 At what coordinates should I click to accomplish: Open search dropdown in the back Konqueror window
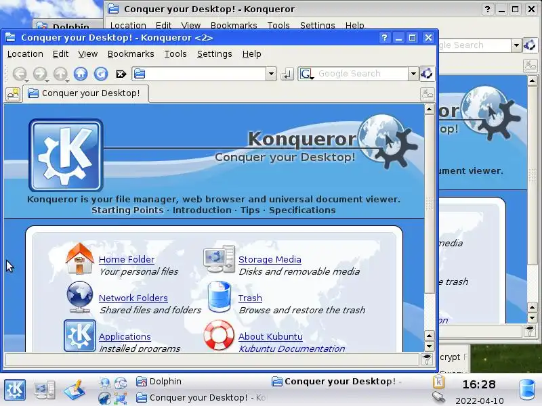516,45
